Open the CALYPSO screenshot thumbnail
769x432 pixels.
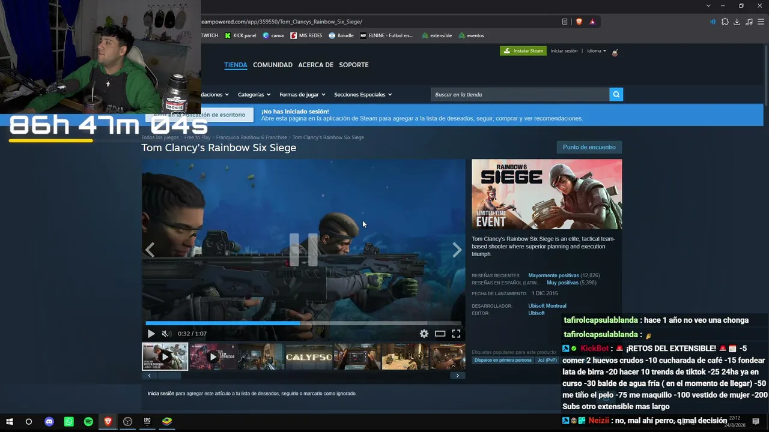[309, 356]
